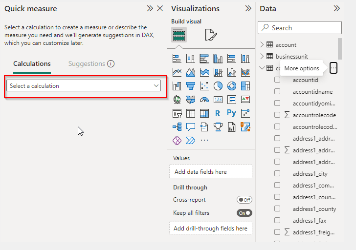Image resolution: width=356 pixels, height=250 pixels.
Task: Tick the address1_city field checkbox
Action: click(x=277, y=173)
